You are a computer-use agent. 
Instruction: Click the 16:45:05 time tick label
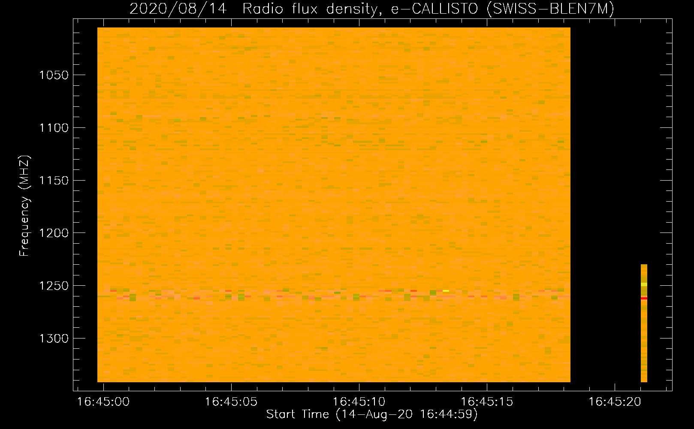tap(231, 402)
